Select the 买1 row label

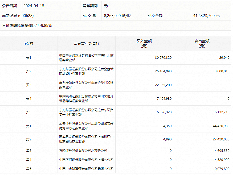29,58
